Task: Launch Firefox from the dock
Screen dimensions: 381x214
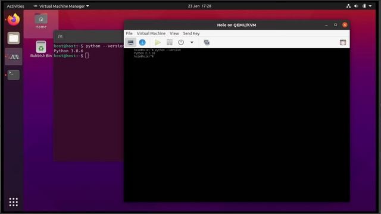Action: click(x=13, y=20)
